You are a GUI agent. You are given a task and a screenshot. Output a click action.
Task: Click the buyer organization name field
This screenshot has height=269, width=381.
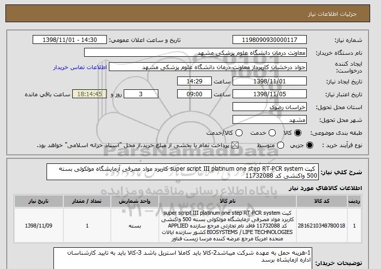pyautogui.click(x=195, y=53)
